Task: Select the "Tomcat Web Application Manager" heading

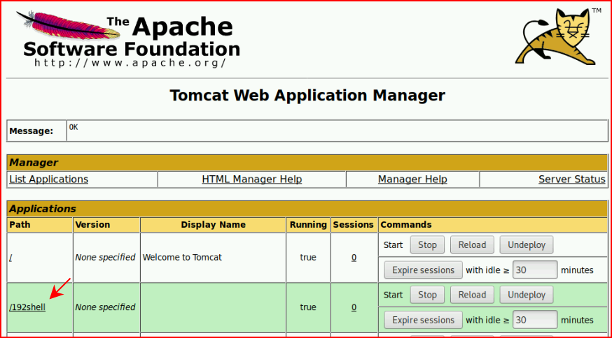Action: tap(307, 96)
